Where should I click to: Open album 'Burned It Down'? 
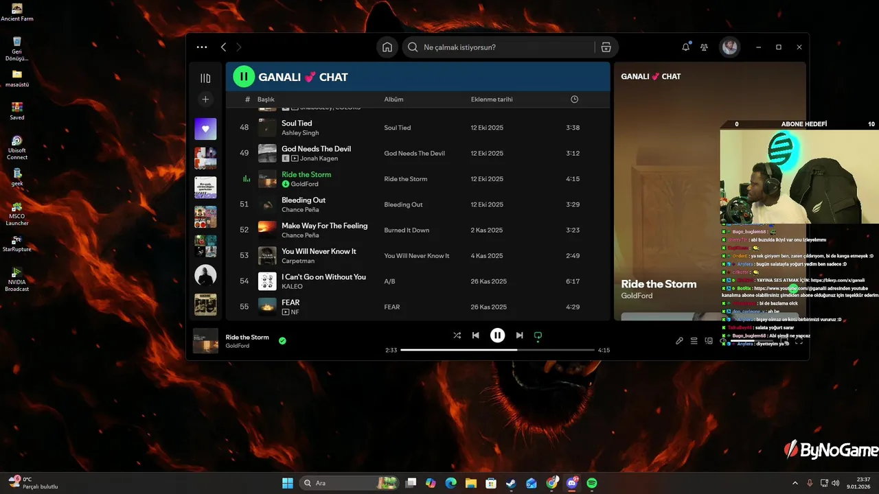point(407,231)
